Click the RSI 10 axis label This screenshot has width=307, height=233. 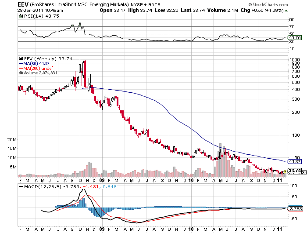[x=292, y=48]
